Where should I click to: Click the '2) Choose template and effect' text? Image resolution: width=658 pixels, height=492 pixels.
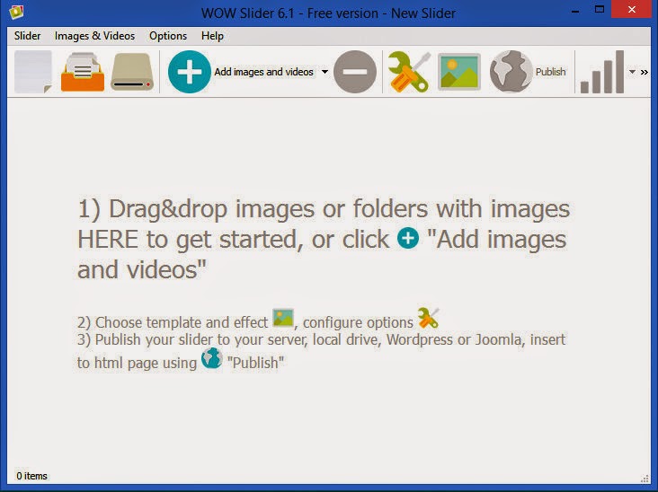(x=173, y=322)
